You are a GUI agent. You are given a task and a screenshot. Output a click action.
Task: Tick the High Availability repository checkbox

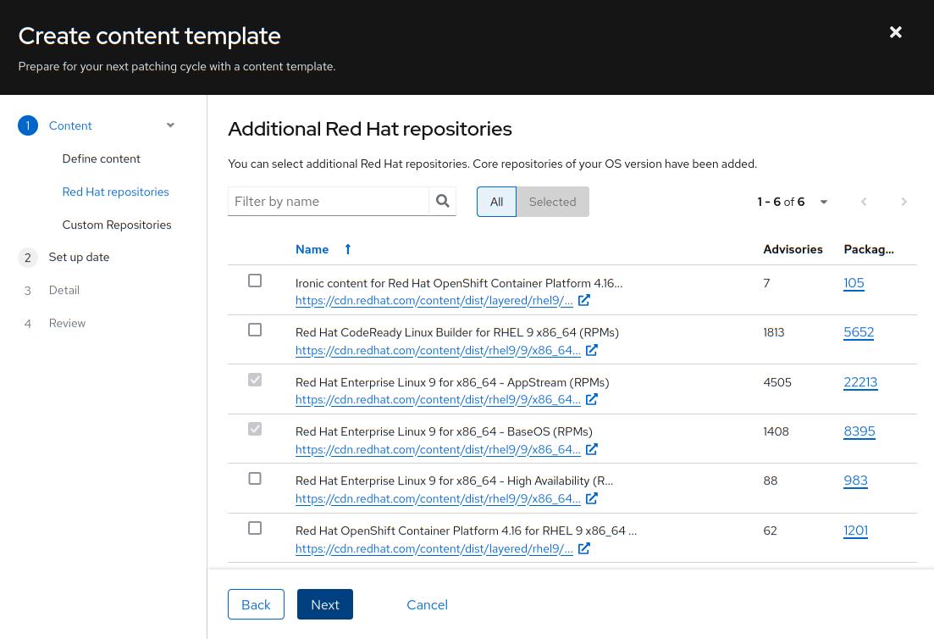(x=255, y=479)
